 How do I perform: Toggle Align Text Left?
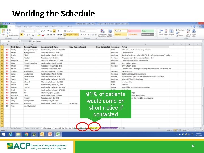[48, 35]
